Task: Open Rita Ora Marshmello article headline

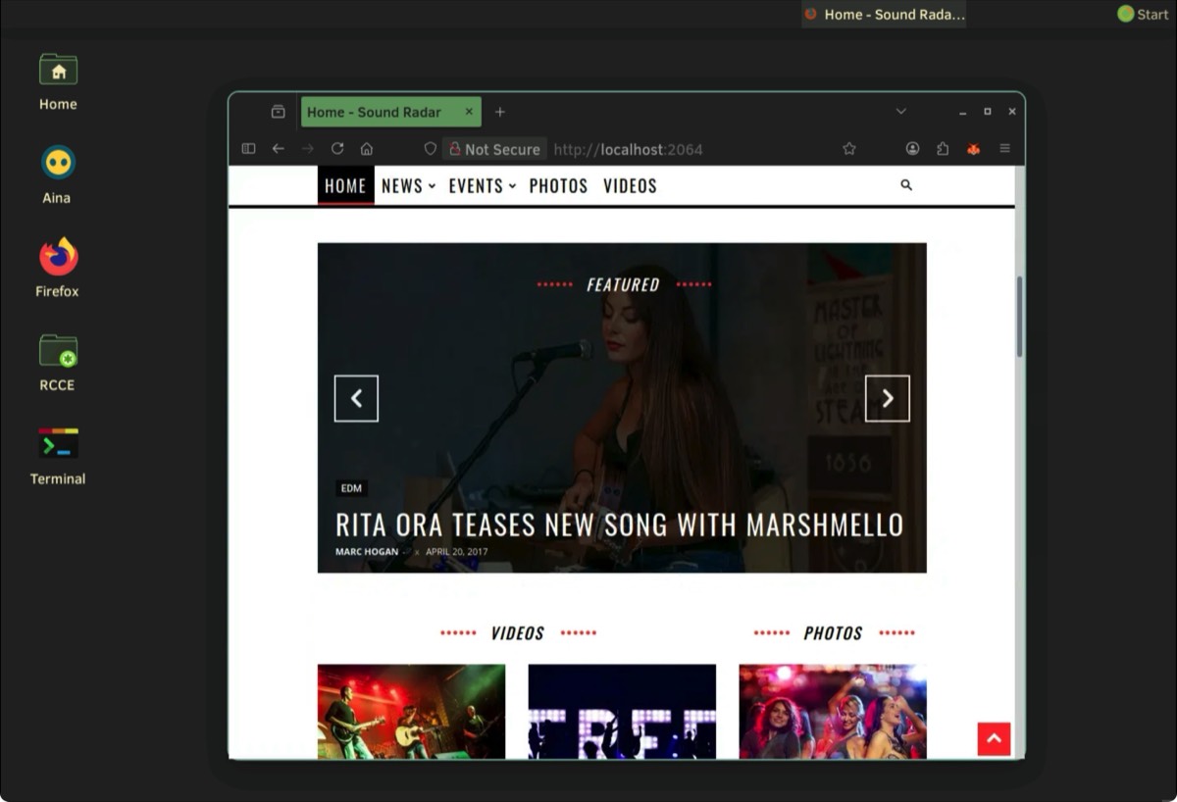Action: pyautogui.click(x=619, y=525)
